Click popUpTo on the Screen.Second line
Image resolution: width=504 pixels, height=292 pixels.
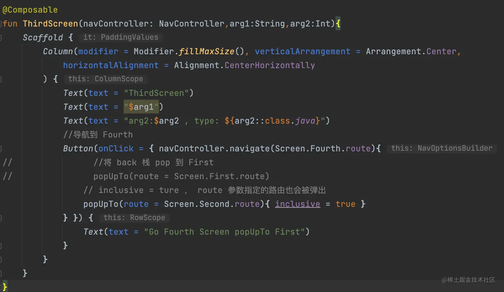(x=101, y=204)
